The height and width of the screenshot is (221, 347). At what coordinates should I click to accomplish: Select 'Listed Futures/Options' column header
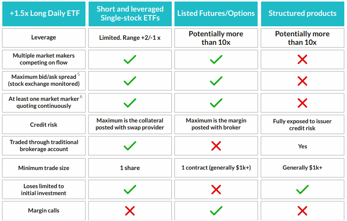pos(216,14)
